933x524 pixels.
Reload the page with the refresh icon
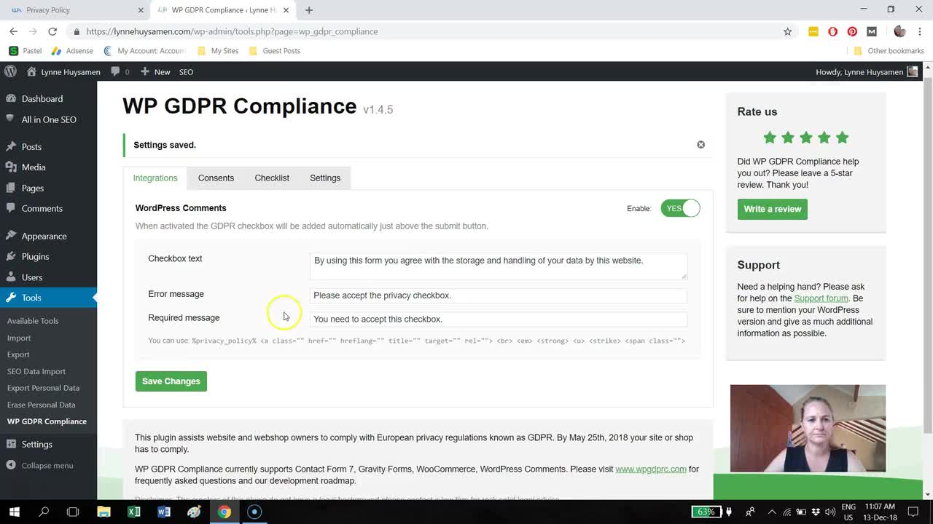52,31
